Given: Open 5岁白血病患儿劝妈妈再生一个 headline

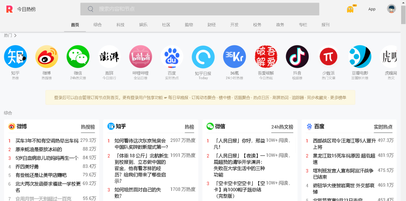Looking at the screenshot, I should (47, 158).
